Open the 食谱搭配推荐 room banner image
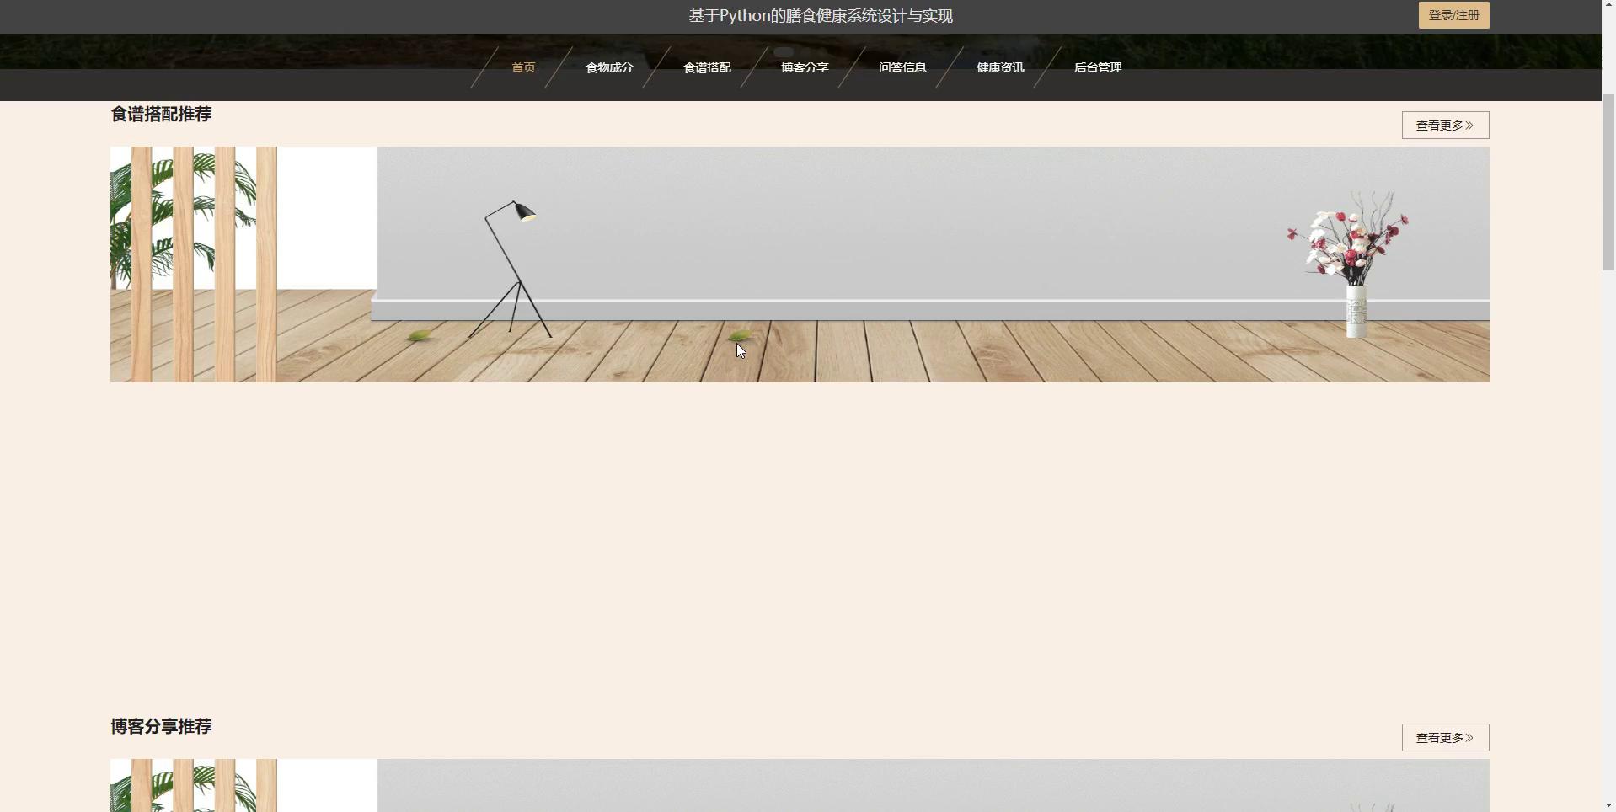Screen dimensions: 1616x812 [800, 264]
